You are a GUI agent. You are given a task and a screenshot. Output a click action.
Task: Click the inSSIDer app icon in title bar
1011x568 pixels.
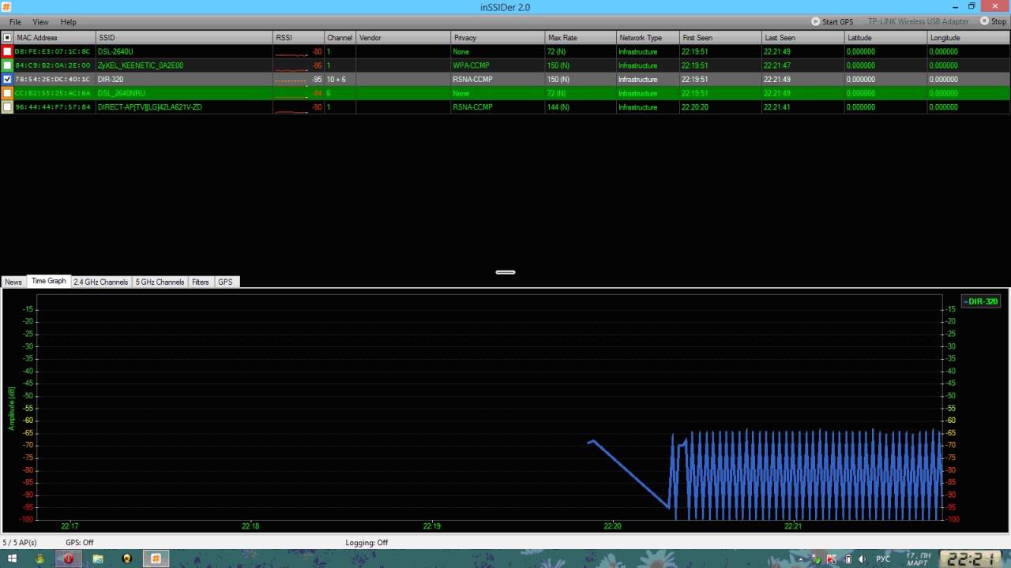pyautogui.click(x=6, y=6)
